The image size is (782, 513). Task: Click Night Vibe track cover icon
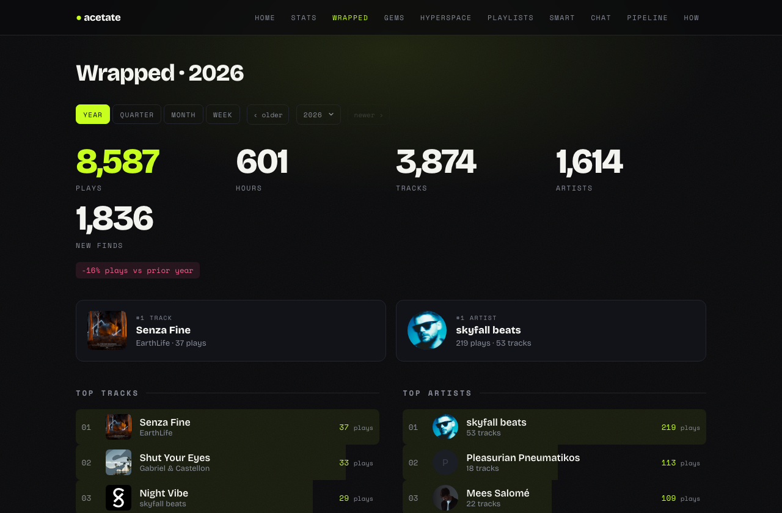(x=119, y=498)
